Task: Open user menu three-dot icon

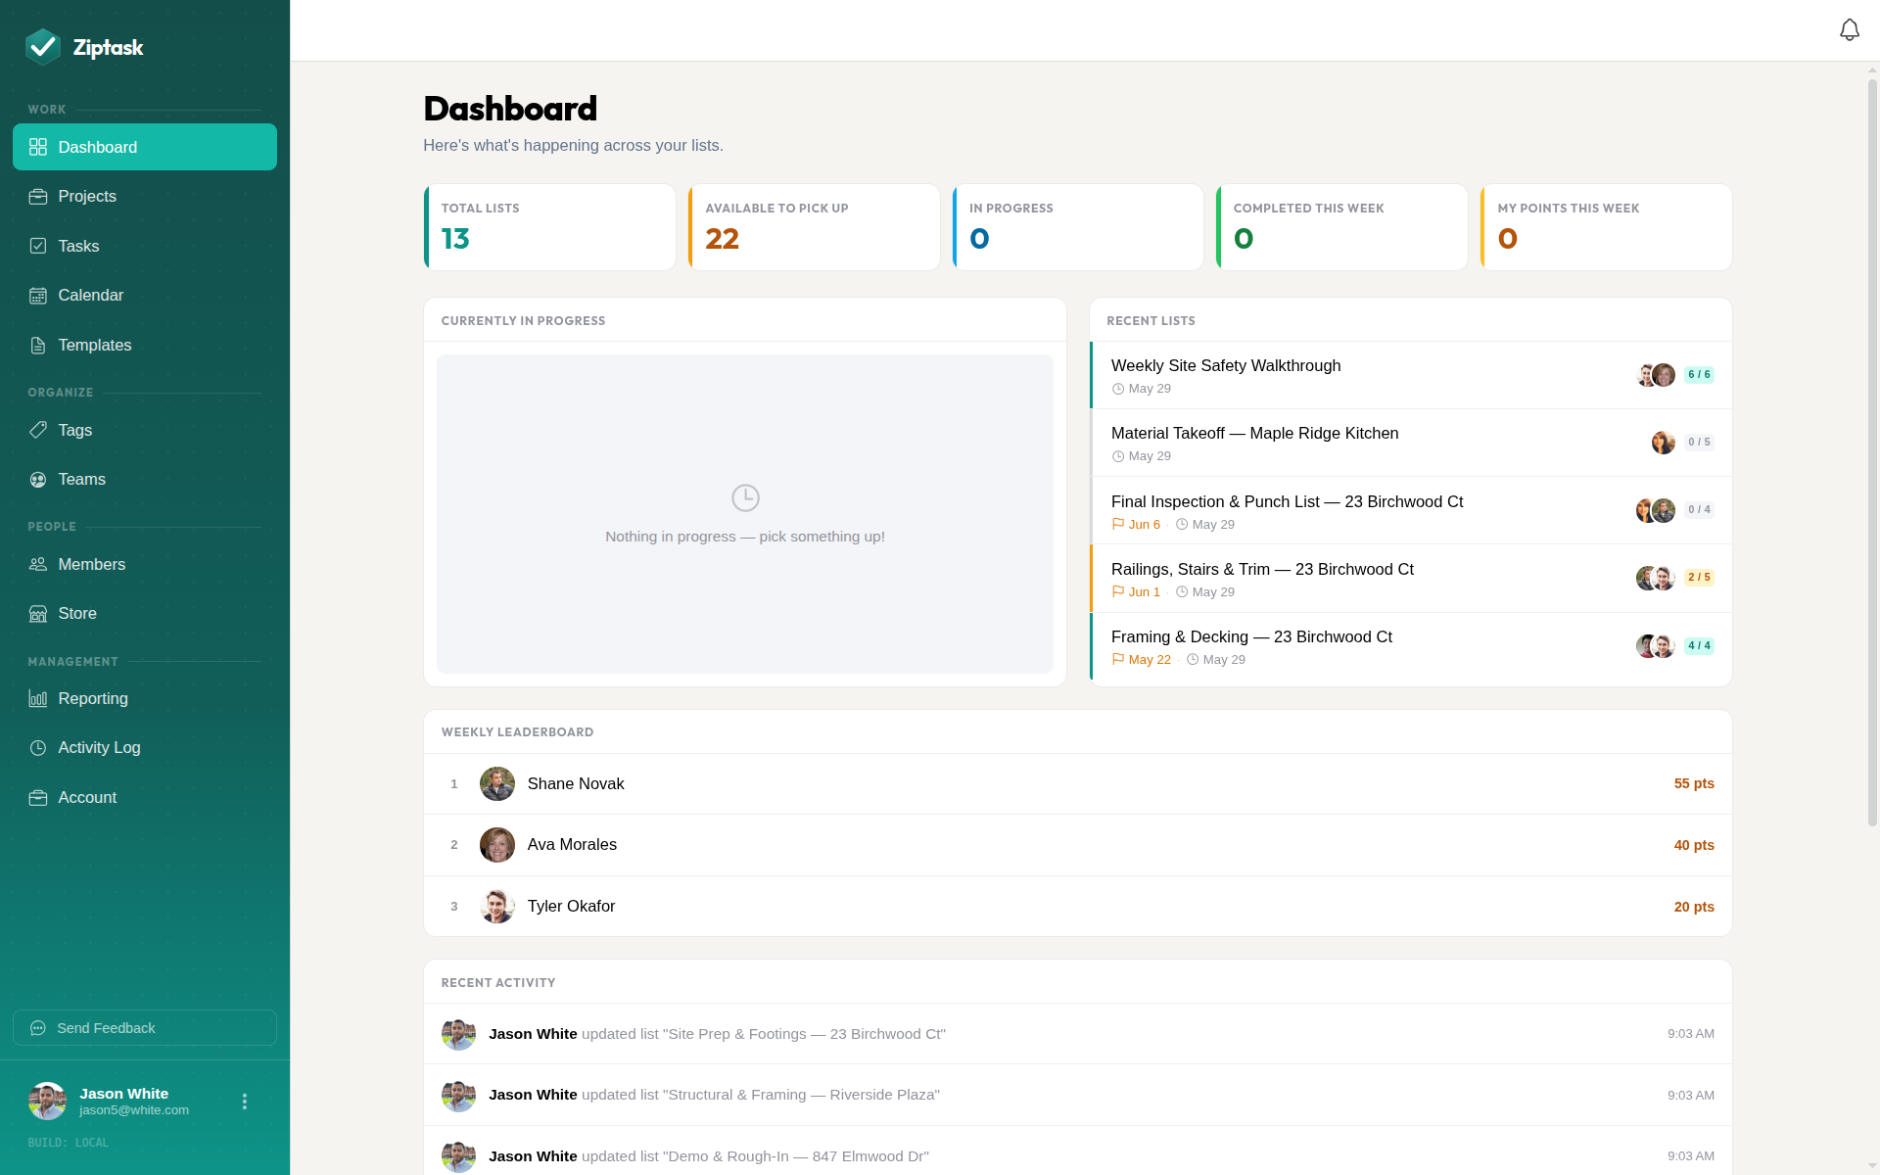Action: pos(245,1102)
